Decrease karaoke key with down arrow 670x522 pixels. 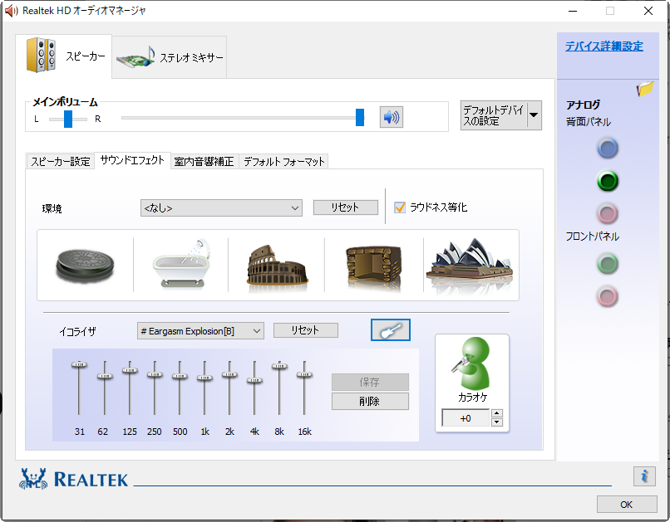(496, 422)
